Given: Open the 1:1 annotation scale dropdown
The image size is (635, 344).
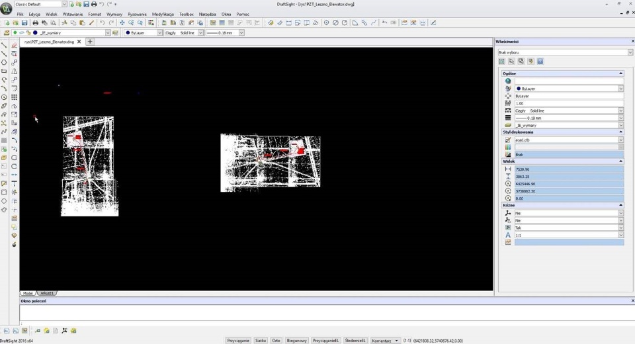Looking at the screenshot, I should (621, 235).
